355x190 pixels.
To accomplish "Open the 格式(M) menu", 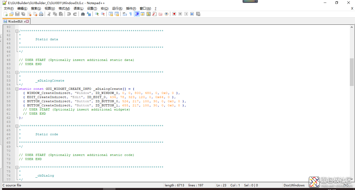I will [x=64, y=9].
